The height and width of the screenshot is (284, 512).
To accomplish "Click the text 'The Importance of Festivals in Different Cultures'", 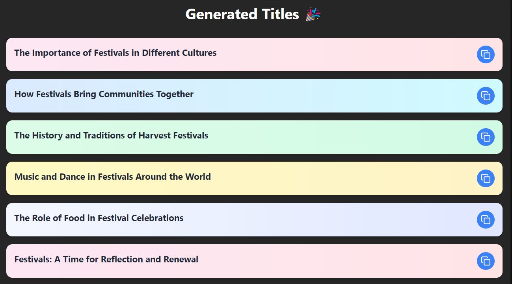I will (115, 53).
